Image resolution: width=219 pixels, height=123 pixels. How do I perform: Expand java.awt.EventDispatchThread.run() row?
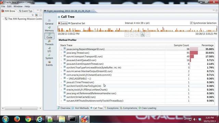coord(61,64)
